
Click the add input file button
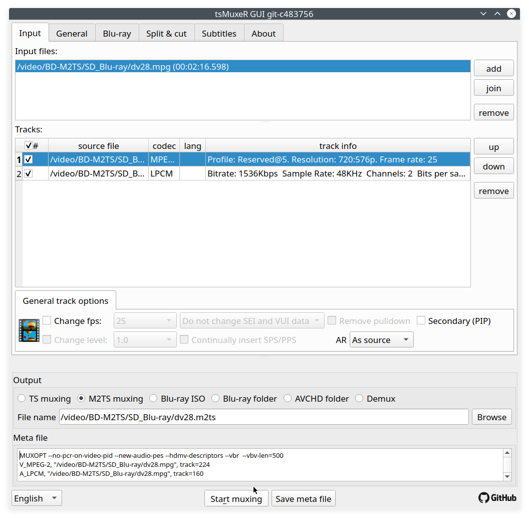493,69
